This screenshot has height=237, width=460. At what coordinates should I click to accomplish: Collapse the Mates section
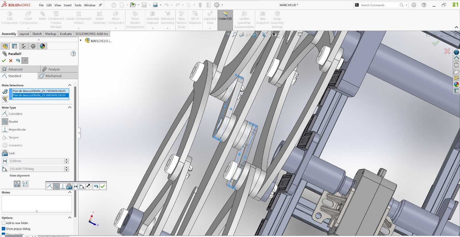pos(70,192)
